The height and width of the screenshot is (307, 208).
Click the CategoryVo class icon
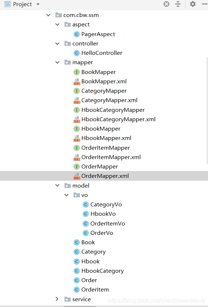click(x=85, y=205)
